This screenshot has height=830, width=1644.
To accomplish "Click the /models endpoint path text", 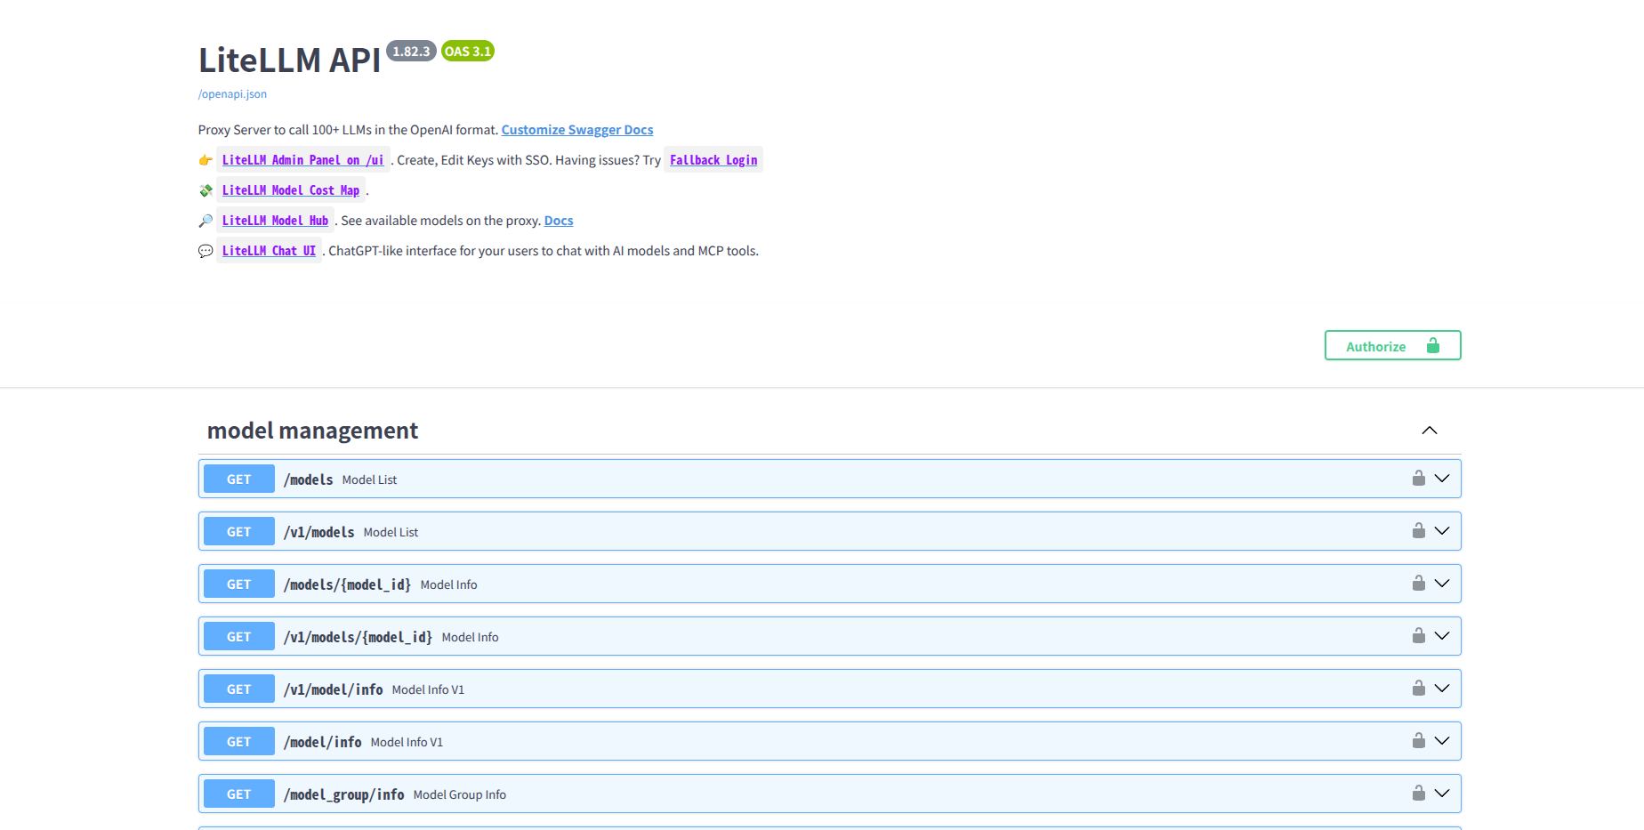I will pos(309,479).
